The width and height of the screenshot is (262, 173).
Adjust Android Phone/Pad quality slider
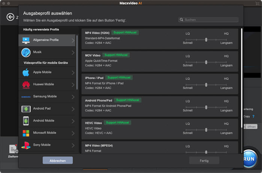pyautogui.click(x=206, y=107)
